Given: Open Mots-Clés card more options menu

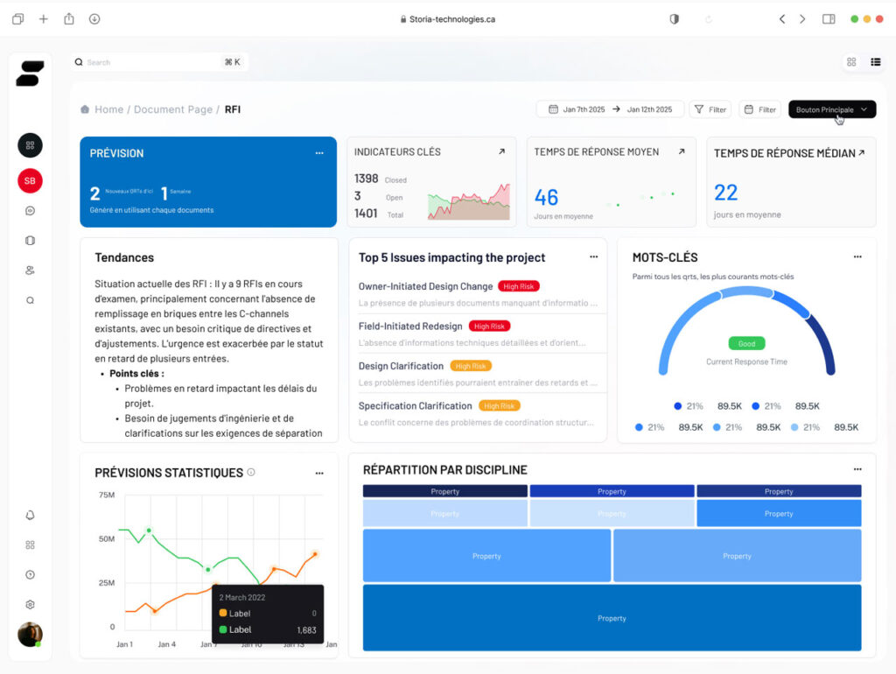Looking at the screenshot, I should click(857, 257).
